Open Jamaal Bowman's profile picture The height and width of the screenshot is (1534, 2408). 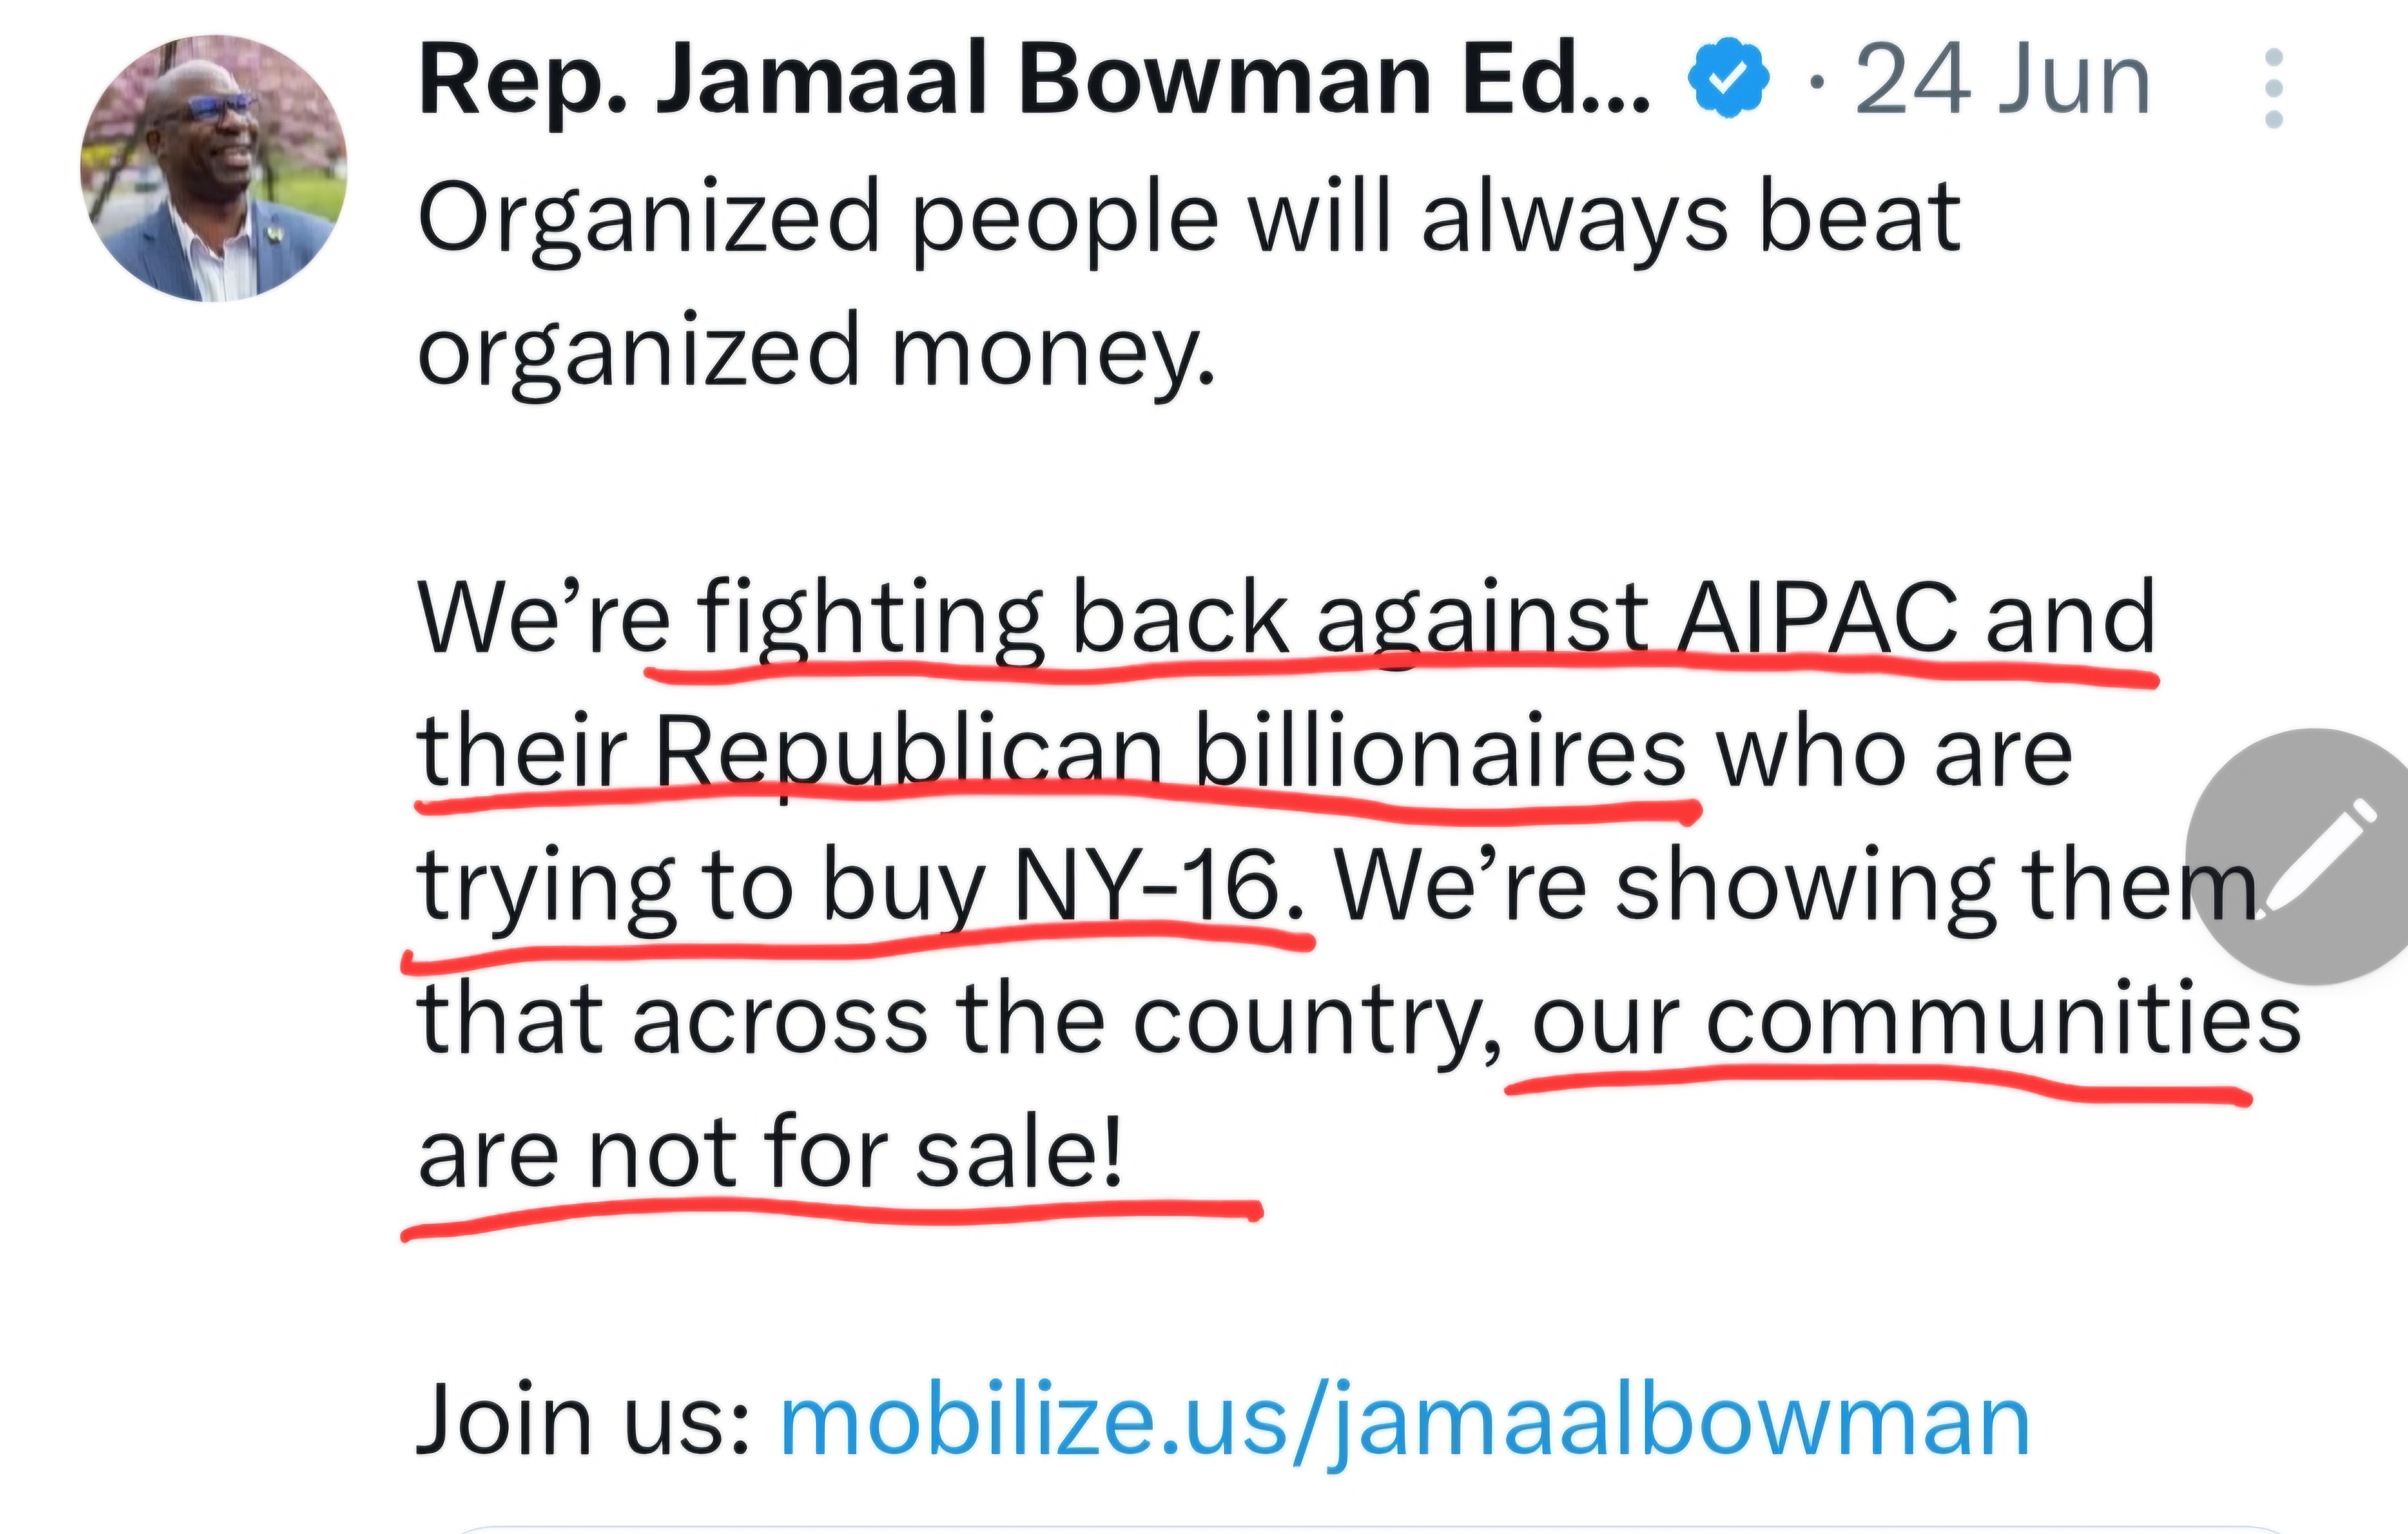point(213,168)
